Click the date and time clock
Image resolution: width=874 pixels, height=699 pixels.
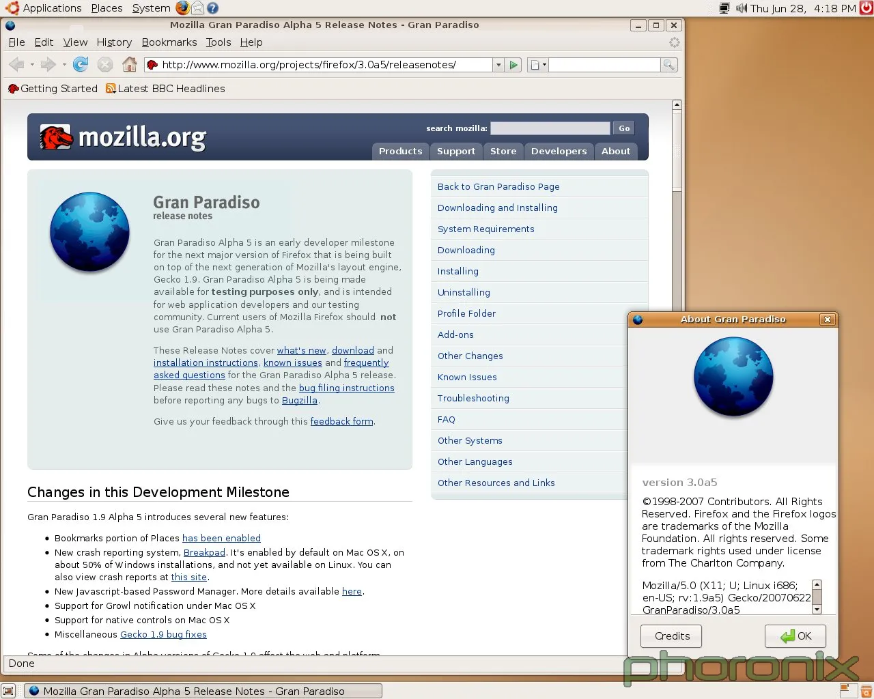point(803,8)
